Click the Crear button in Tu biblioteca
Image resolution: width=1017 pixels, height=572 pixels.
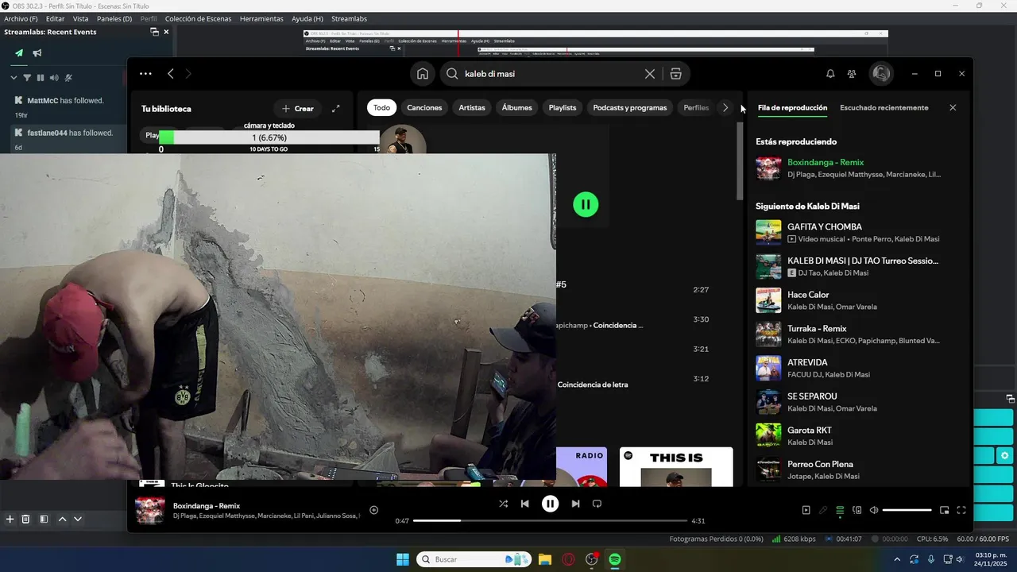[298, 108]
